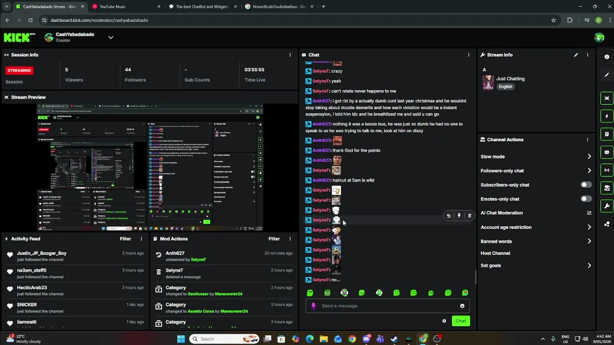Viewport: 614px width, 345px height.
Task: Switch to The best ChatBot and Widgets tab
Action: 203,7
